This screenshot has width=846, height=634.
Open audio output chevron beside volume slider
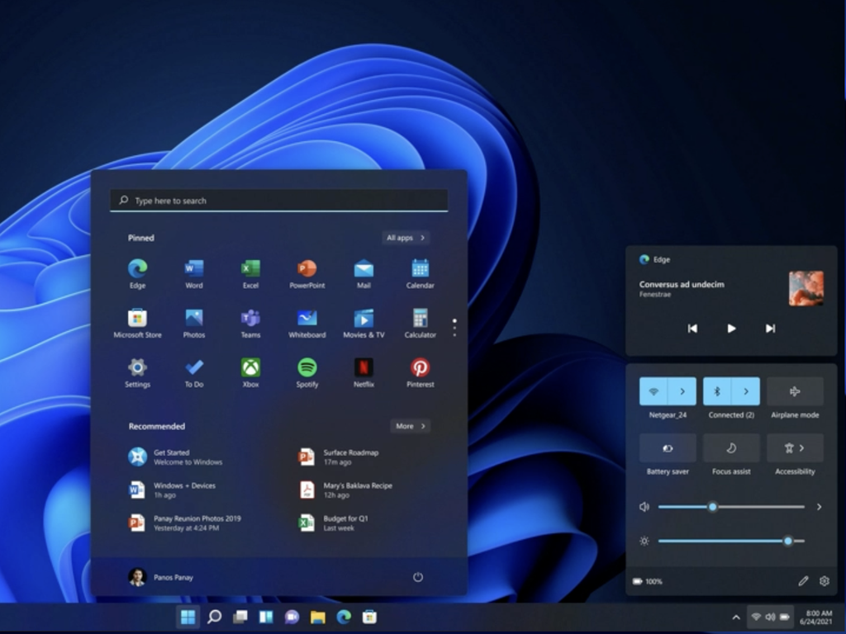(x=819, y=507)
